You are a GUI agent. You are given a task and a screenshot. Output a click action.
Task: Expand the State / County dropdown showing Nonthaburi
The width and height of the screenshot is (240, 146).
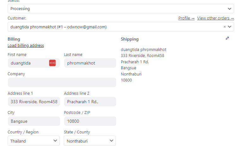90,141
